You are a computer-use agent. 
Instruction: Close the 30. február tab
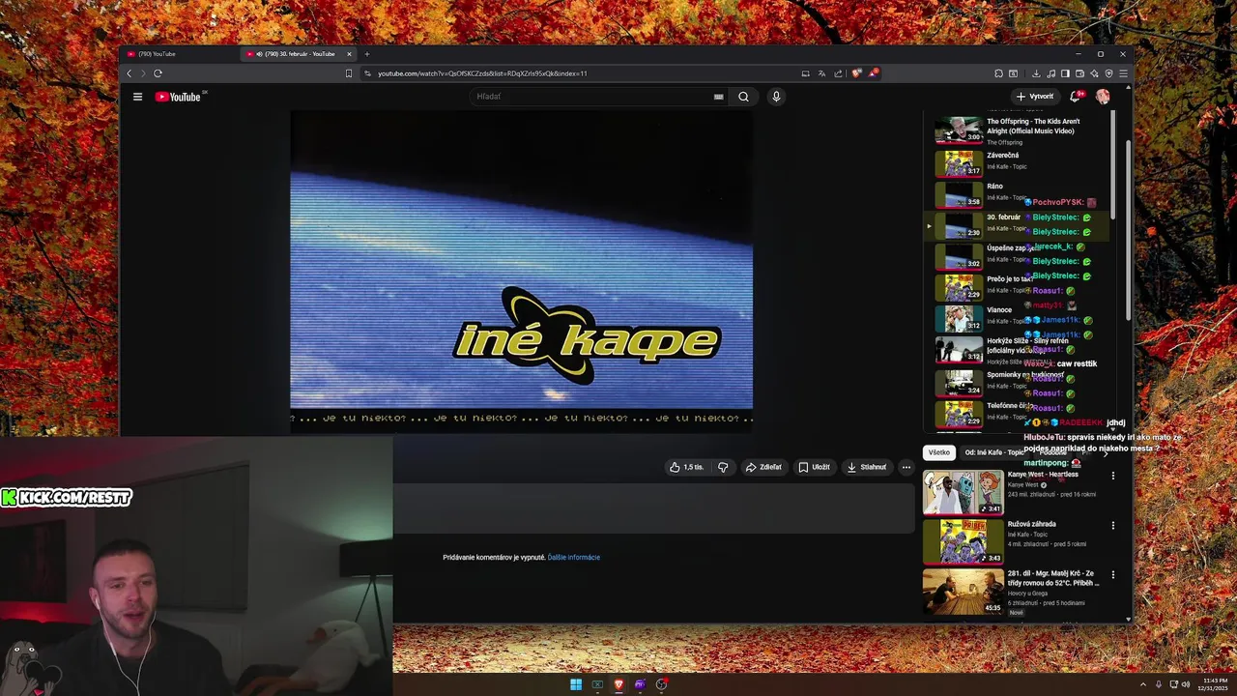click(349, 54)
